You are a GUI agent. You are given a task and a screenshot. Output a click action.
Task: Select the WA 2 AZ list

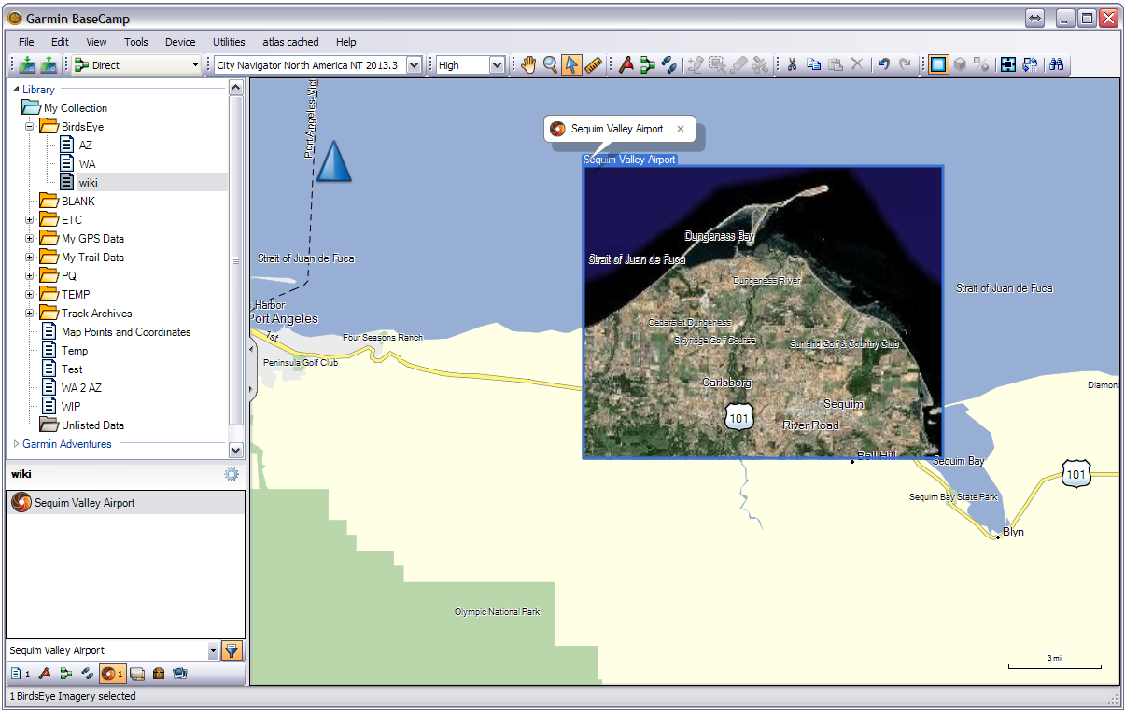(x=81, y=388)
